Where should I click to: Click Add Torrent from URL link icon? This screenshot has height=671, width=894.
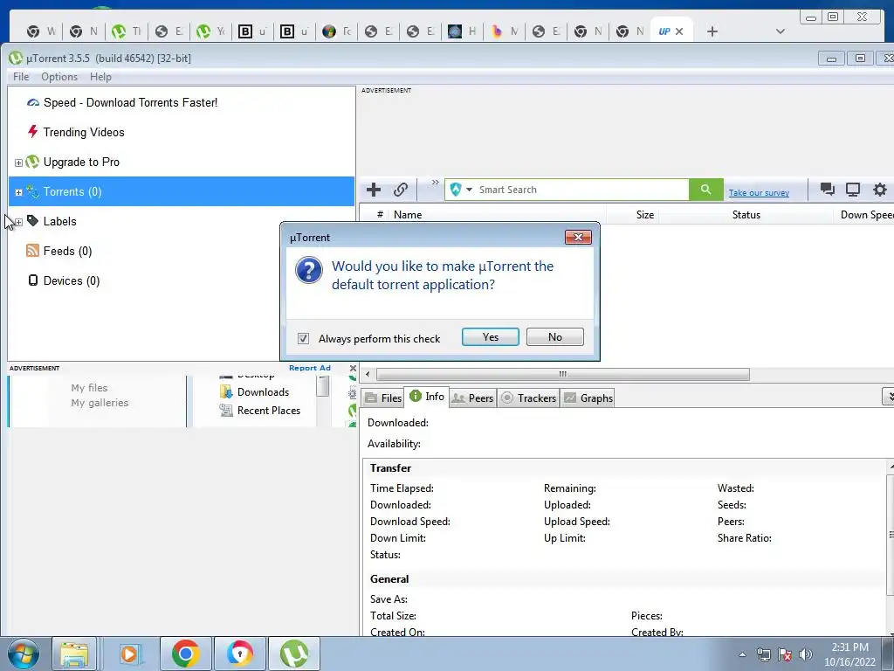pos(401,190)
